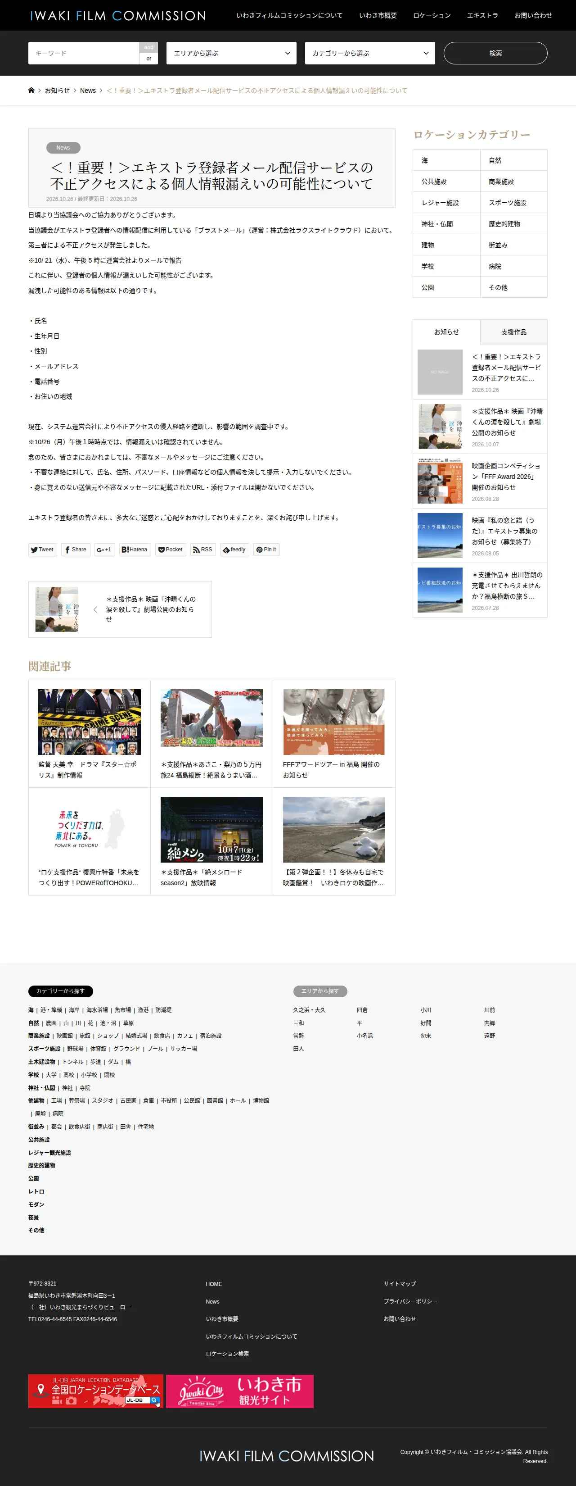The image size is (576, 1486).
Task: Open related article 監督 天美 幸 スター☆ポリス thumbnail
Action: [90, 722]
